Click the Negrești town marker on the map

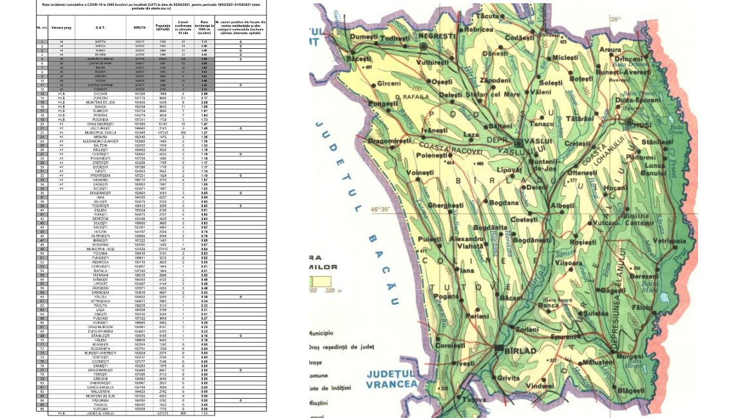pos(424,47)
